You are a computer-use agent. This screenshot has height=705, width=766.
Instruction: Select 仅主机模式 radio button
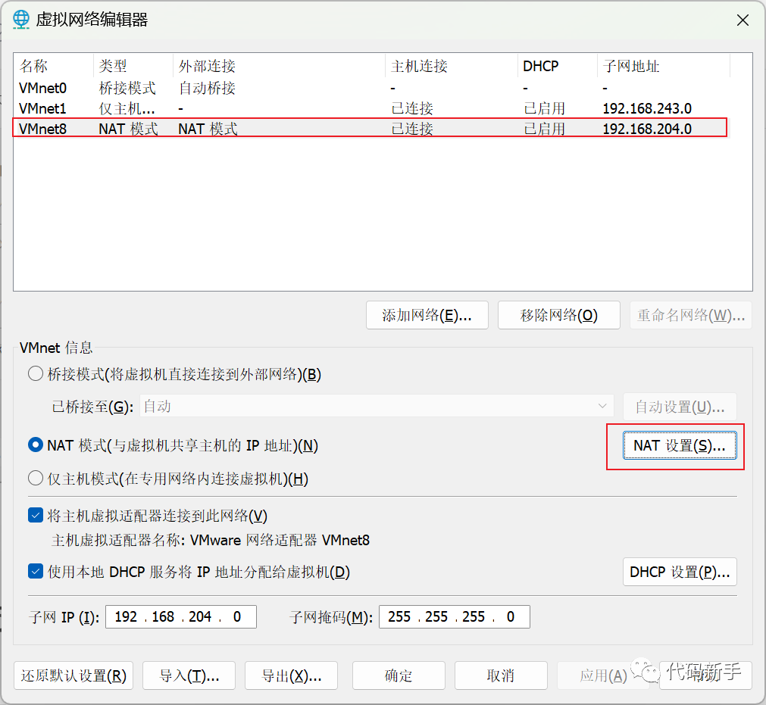(35, 479)
